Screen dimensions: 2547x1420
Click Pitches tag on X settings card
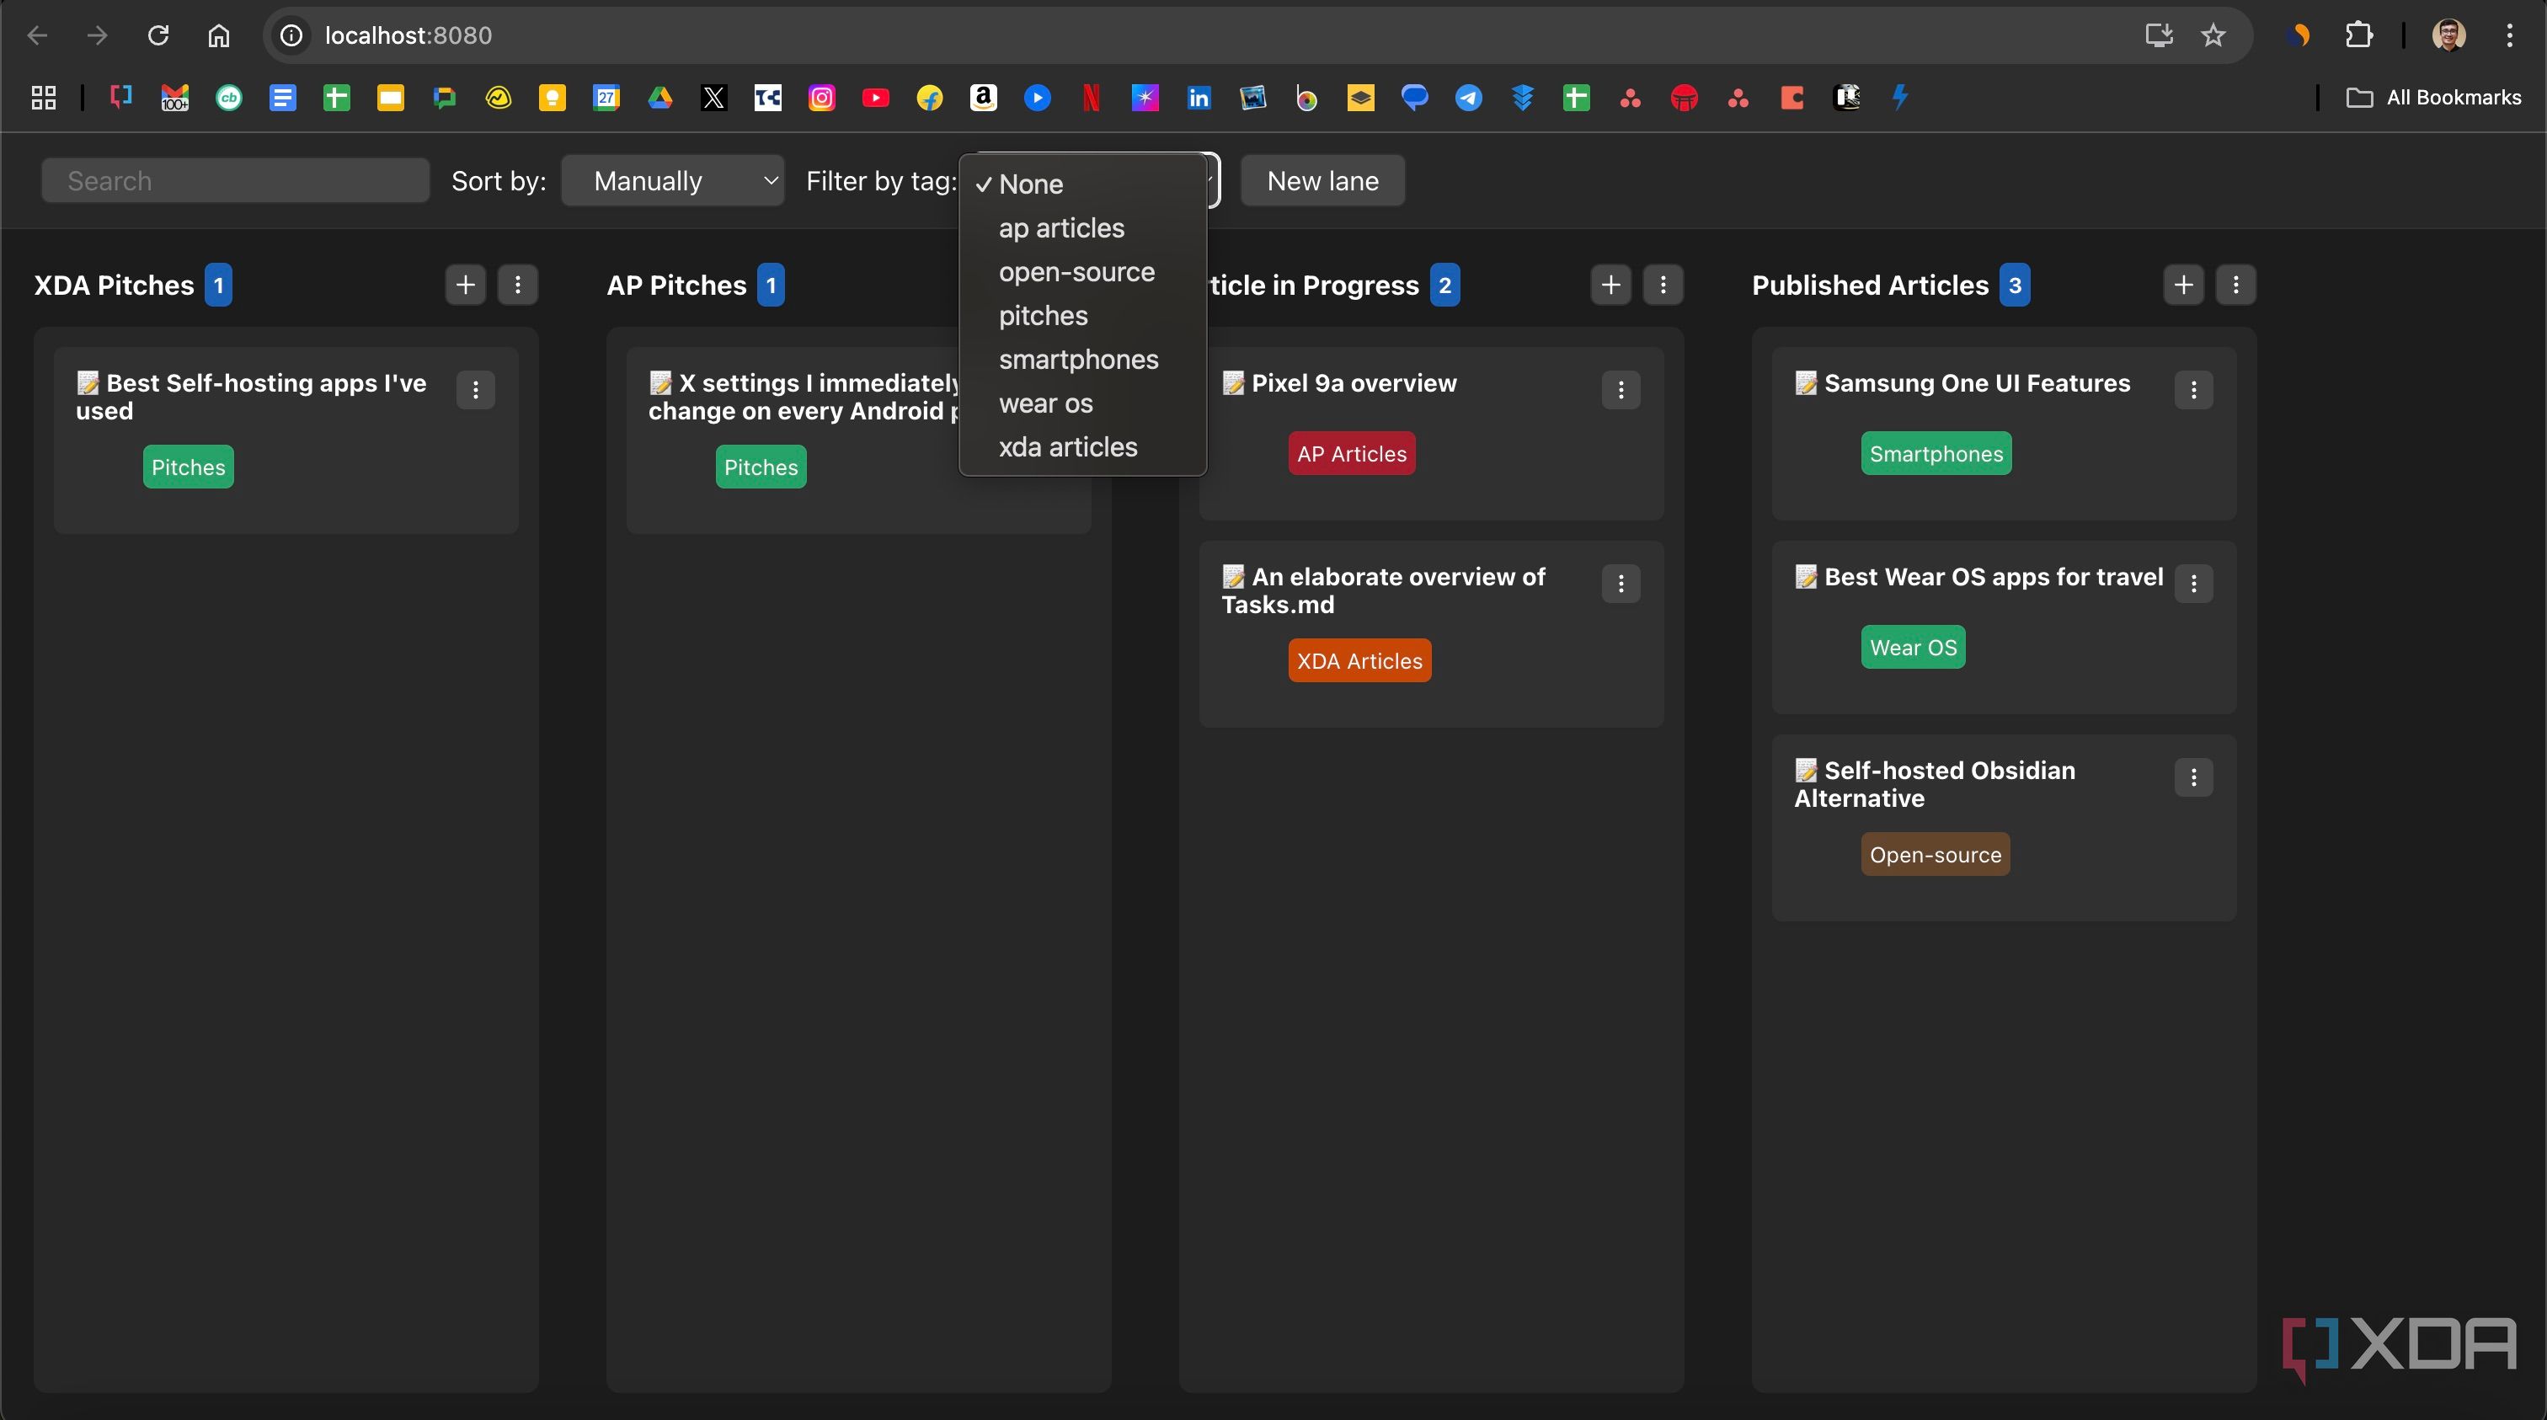click(761, 467)
